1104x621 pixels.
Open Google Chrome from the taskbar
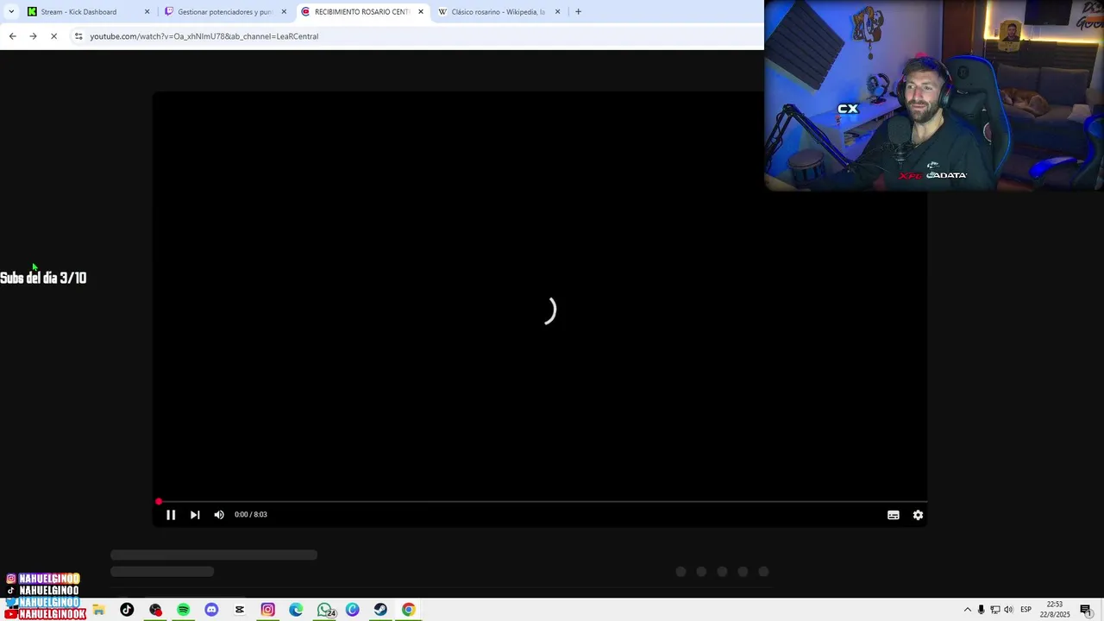pos(408,610)
